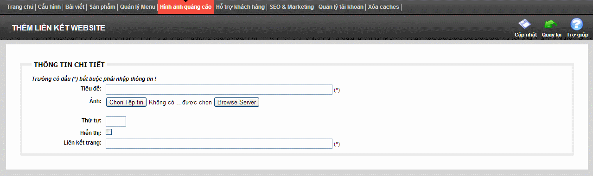Click the Cập nhật save icon
The height and width of the screenshot is (176, 593).
(524, 24)
